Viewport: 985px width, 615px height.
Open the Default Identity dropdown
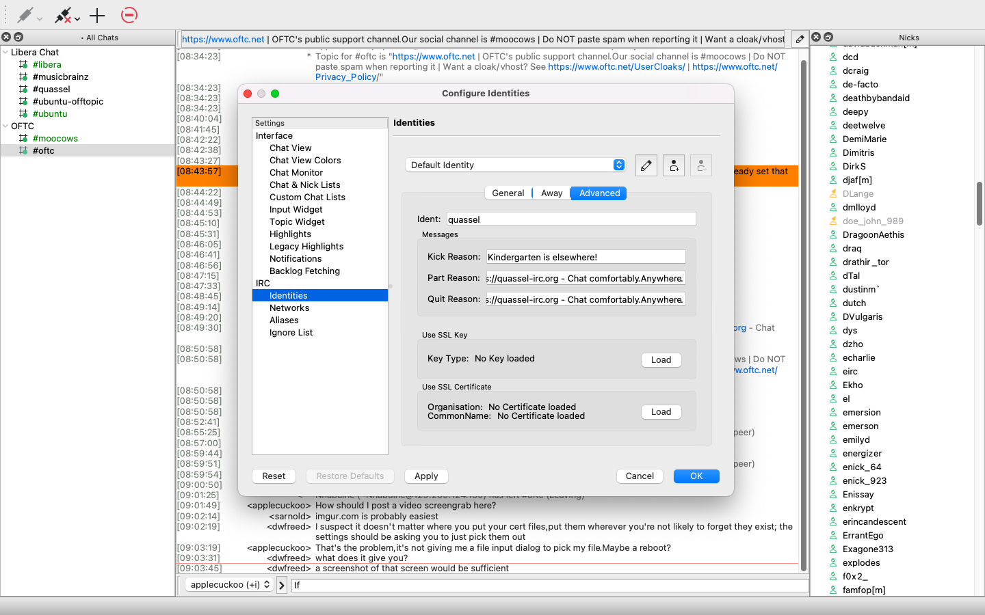tap(515, 165)
